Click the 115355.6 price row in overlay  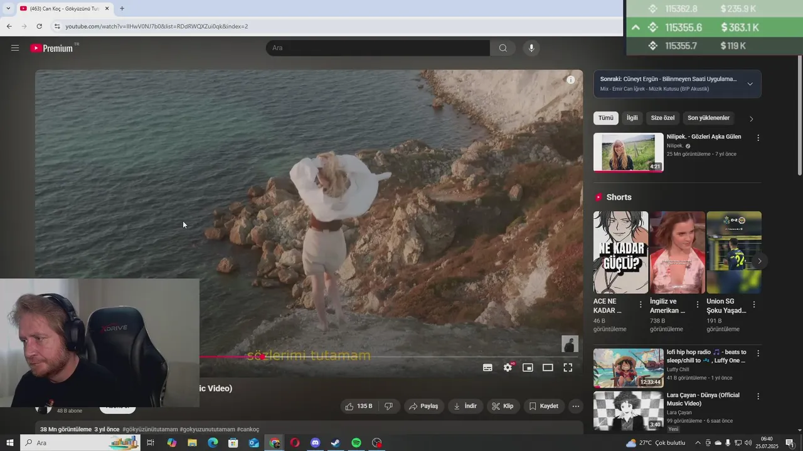click(x=715, y=28)
